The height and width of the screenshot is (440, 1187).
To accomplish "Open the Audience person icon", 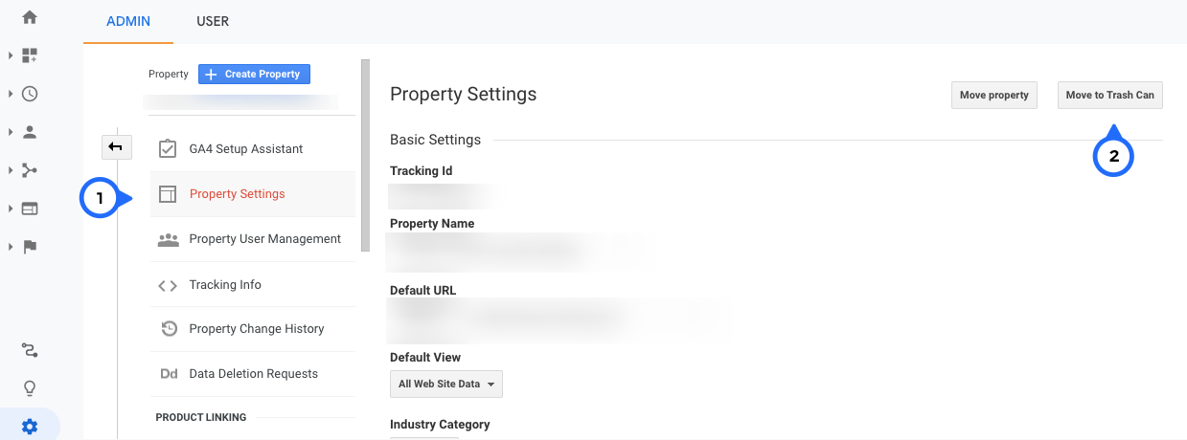I will tap(29, 132).
